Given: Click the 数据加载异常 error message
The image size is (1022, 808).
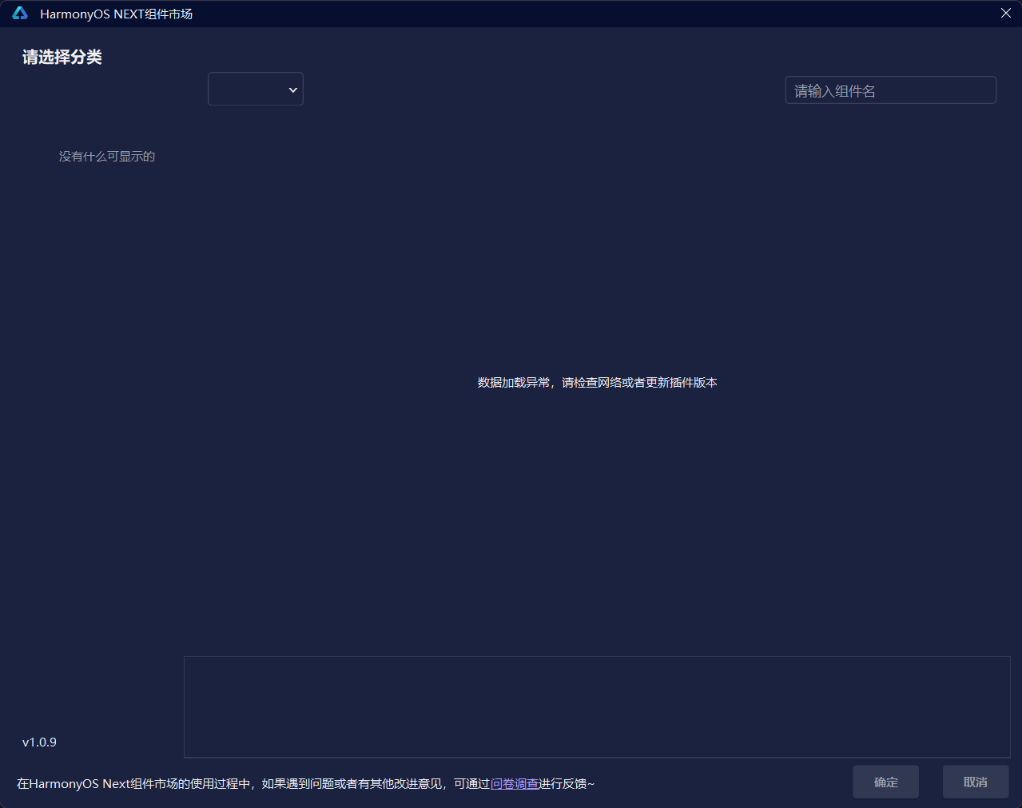Looking at the screenshot, I should pyautogui.click(x=598, y=383).
